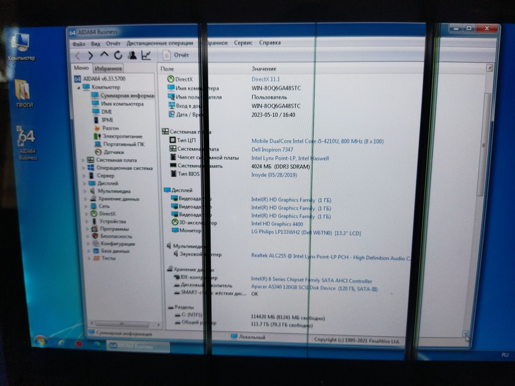Click the Поле column header
The image size is (515, 386).
pos(167,69)
